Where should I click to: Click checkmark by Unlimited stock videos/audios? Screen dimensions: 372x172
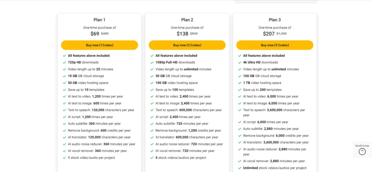point(240,168)
